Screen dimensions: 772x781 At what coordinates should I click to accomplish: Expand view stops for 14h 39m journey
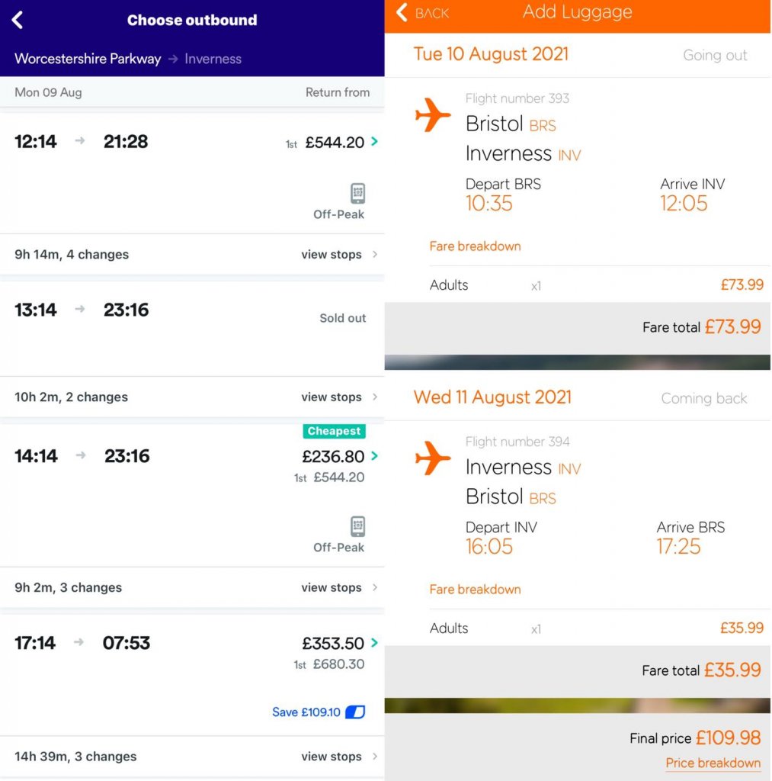click(x=339, y=757)
